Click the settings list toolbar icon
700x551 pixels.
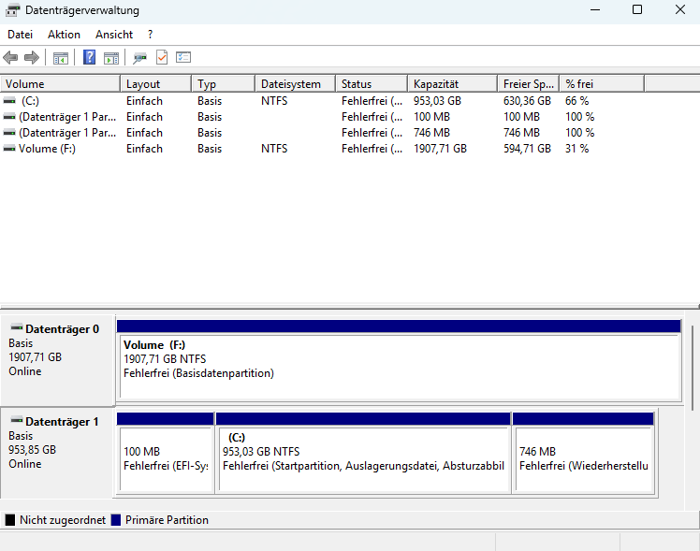[183, 58]
